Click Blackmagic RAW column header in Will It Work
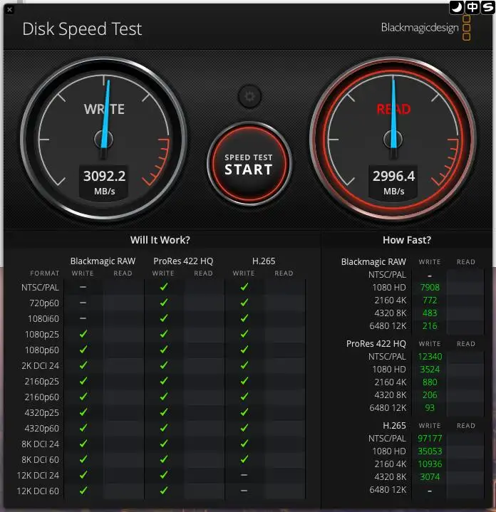This screenshot has height=512, width=496. point(103,261)
